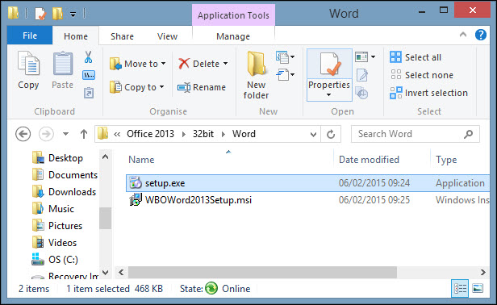Expand the Open dropdown arrow
This screenshot has width=497, height=305.
[x=374, y=57]
